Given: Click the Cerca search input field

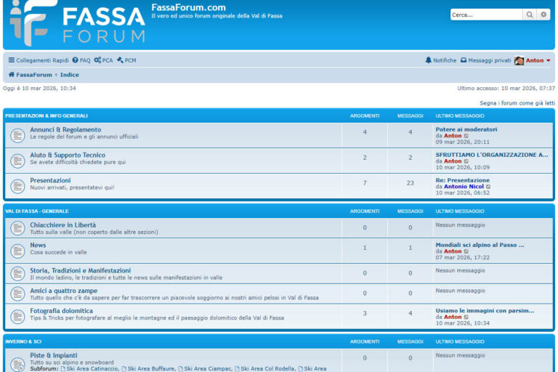Looking at the screenshot, I should (x=485, y=15).
